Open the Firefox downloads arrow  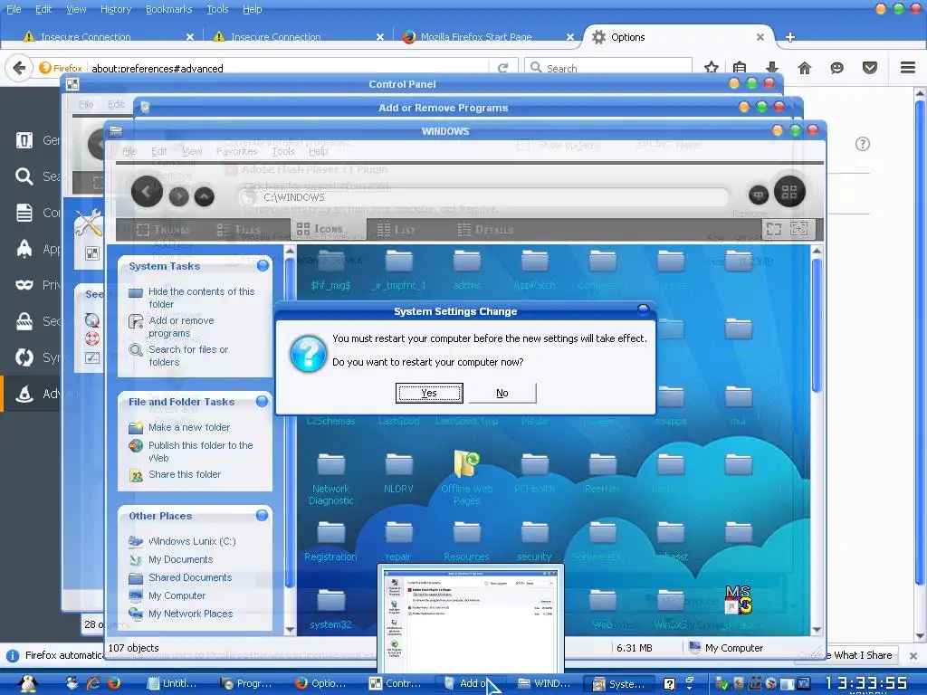click(771, 67)
